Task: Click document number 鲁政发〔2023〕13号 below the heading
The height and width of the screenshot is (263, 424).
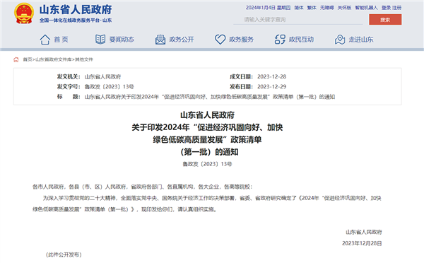Action: point(207,164)
